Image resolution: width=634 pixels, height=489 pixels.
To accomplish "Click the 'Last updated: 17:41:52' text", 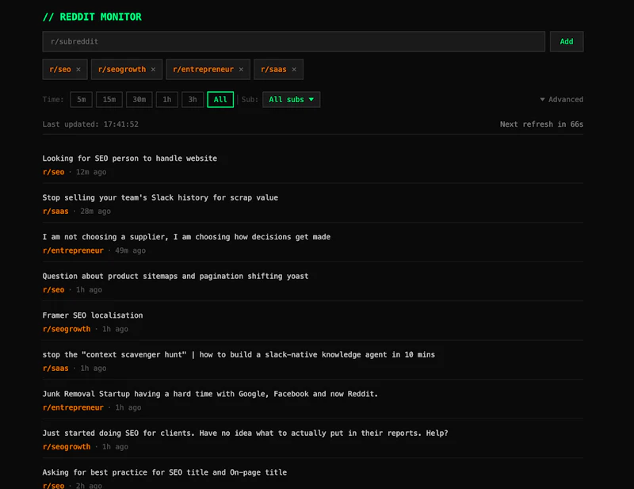I will click(90, 124).
